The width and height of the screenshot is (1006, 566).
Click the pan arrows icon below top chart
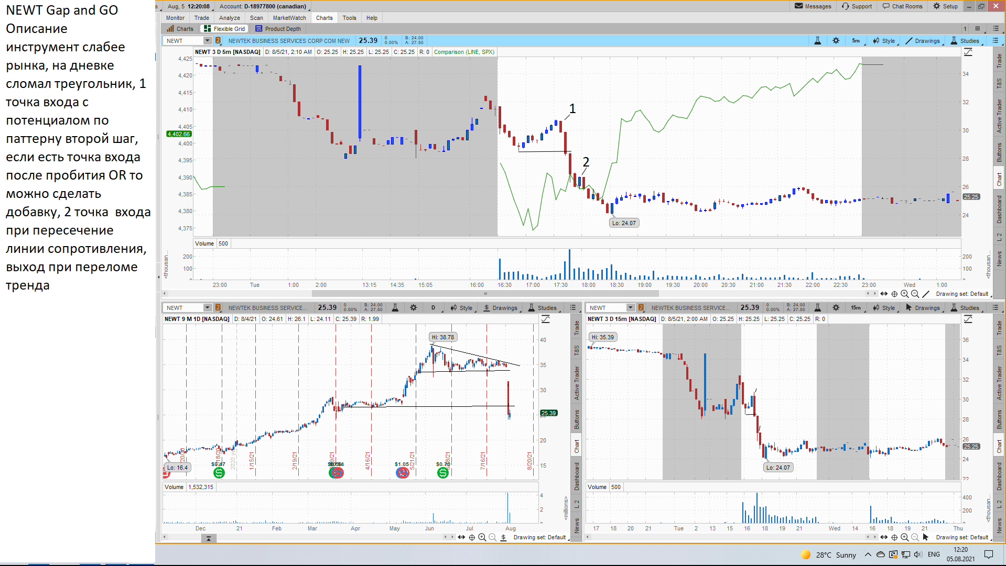[x=884, y=294]
